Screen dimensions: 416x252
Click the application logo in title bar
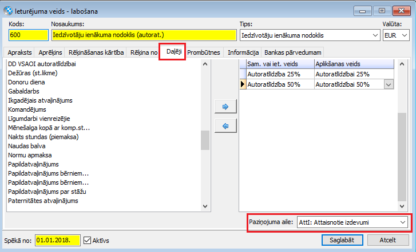(8, 11)
